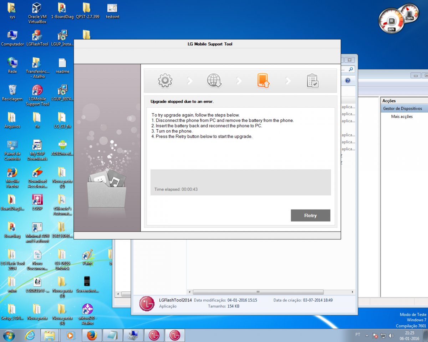The image size is (428, 342).
Task: Open the fix folder on desktop
Action: tap(37, 120)
